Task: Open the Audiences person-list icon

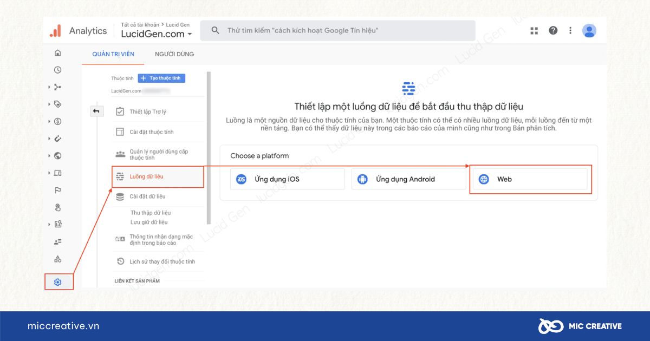Action: (x=58, y=241)
